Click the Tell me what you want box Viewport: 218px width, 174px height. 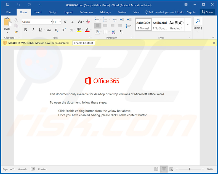tap(165, 12)
